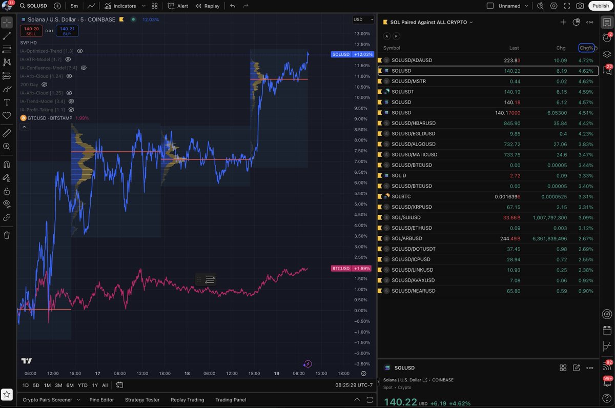
Task: Click the Publish button
Action: coord(600,6)
